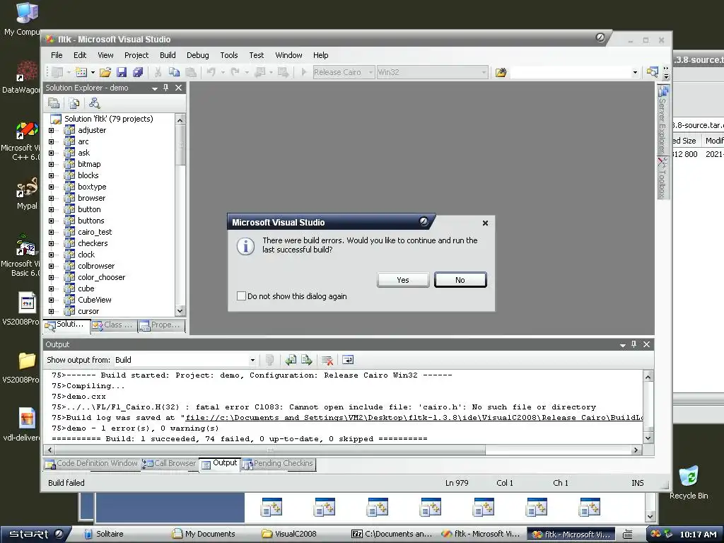Click Find Message in Code icon in Output

tap(270, 360)
